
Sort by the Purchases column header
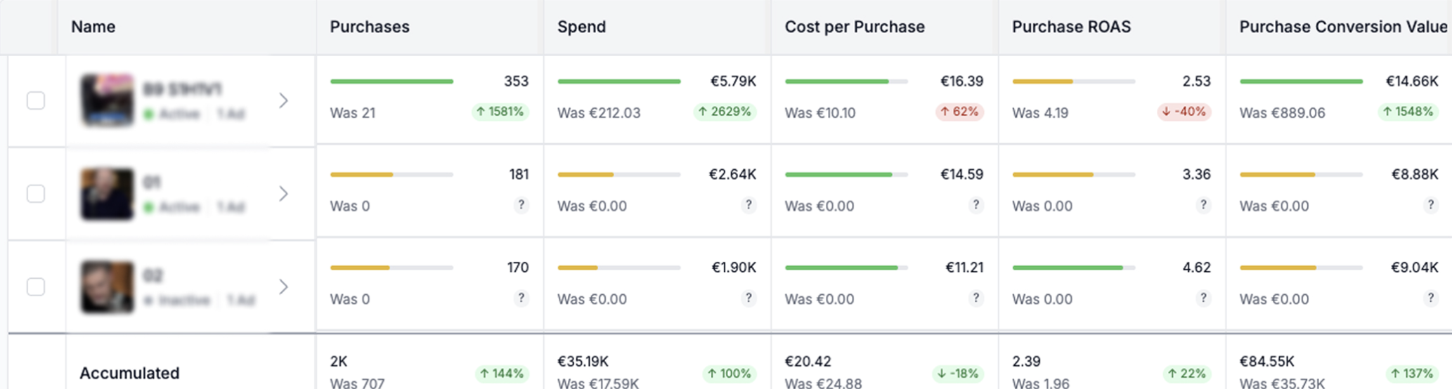coord(370,27)
